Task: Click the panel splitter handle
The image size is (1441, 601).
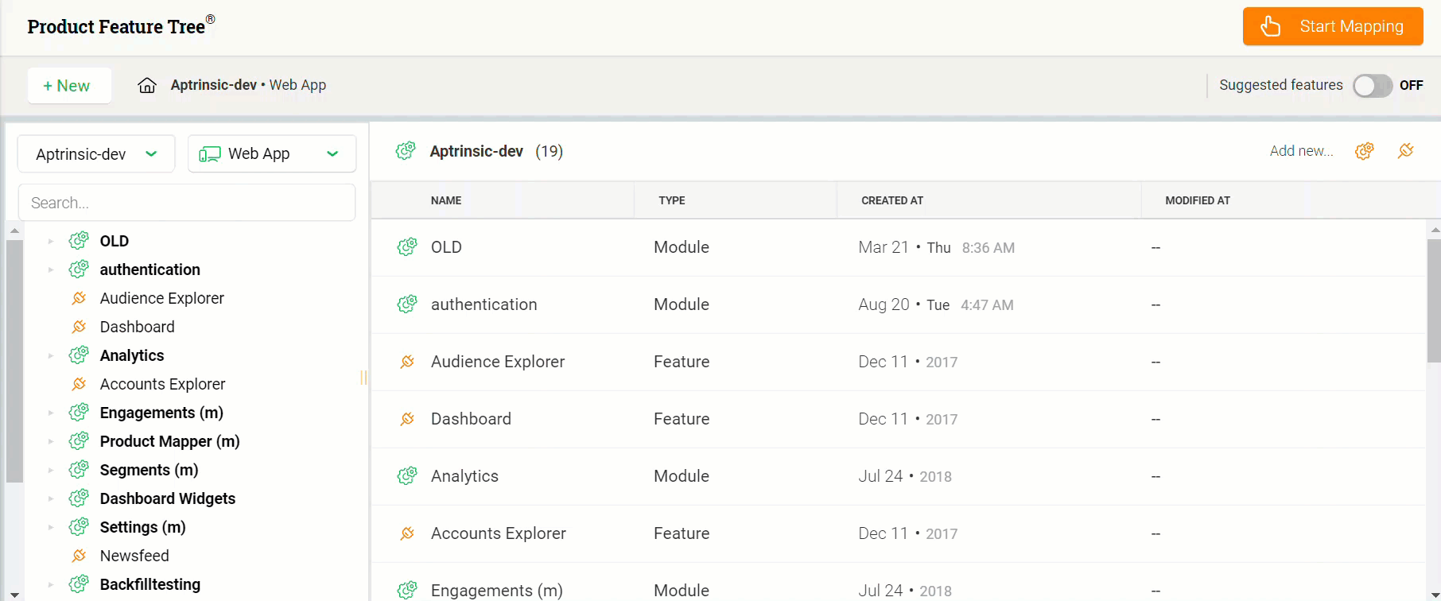Action: pos(363,378)
